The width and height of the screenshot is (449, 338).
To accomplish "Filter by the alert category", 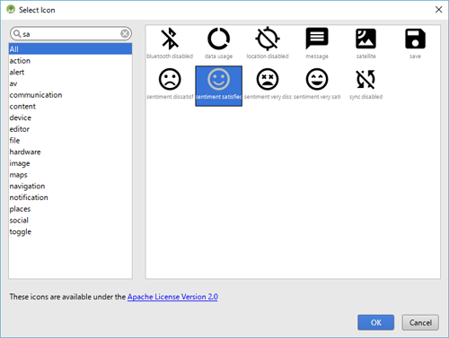I will [70, 72].
